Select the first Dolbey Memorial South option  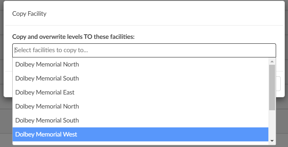click(140, 78)
